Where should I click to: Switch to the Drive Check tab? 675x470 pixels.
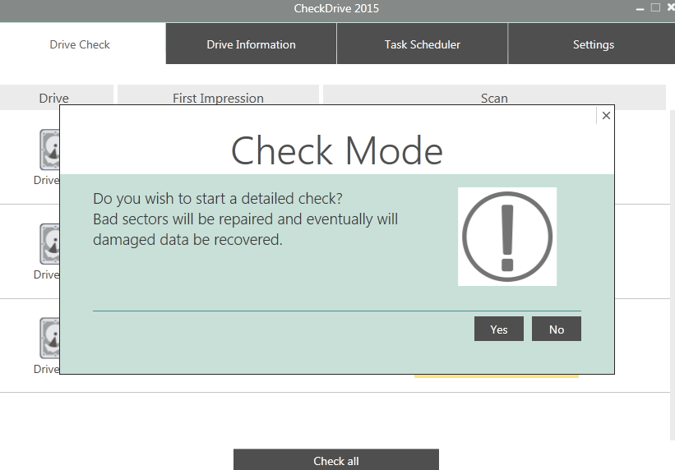(x=80, y=44)
